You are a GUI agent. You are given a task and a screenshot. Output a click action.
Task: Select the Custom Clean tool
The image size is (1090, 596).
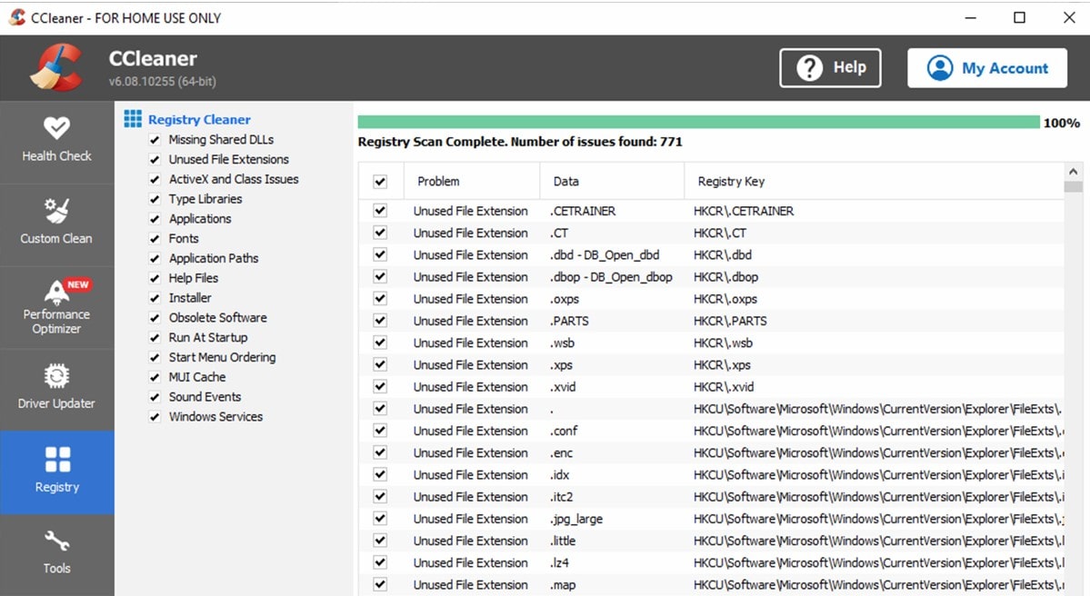[56, 223]
